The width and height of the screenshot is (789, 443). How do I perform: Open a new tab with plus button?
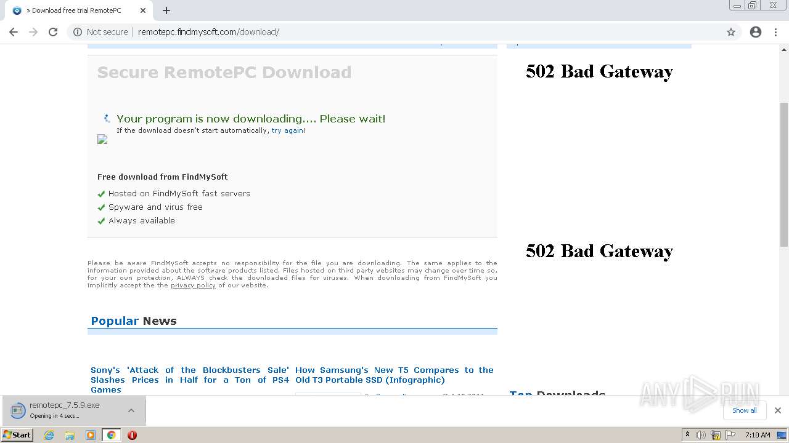166,10
